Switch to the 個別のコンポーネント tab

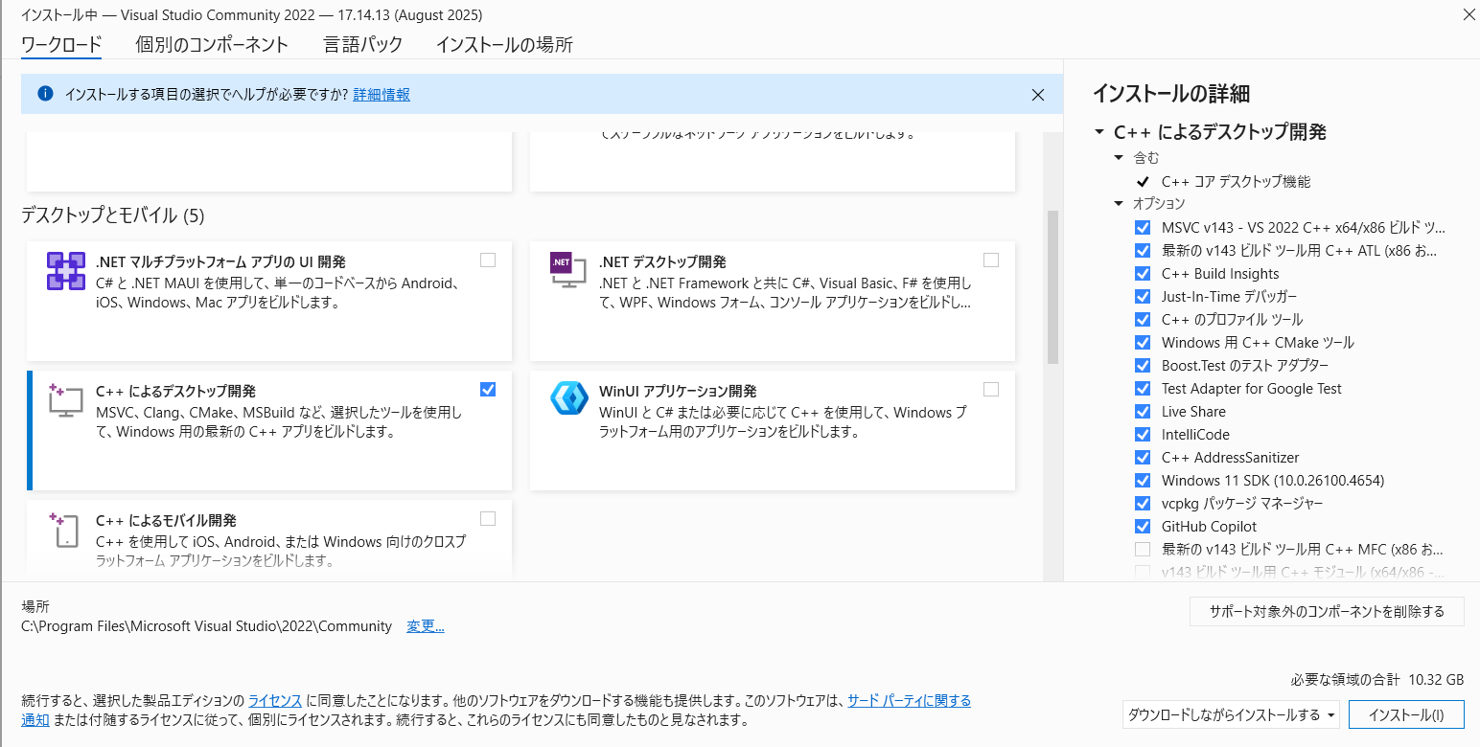coord(212,44)
